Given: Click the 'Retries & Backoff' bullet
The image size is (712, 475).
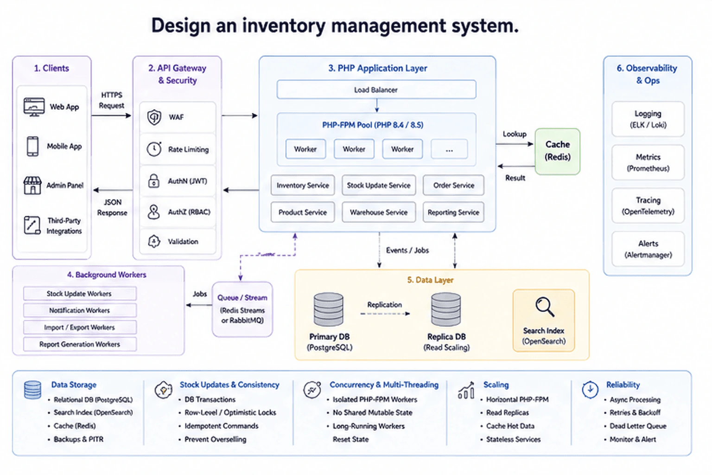Looking at the screenshot, I should pyautogui.click(x=635, y=412).
